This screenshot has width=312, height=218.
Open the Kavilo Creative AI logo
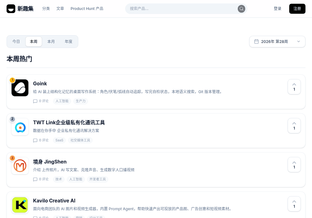point(20,205)
